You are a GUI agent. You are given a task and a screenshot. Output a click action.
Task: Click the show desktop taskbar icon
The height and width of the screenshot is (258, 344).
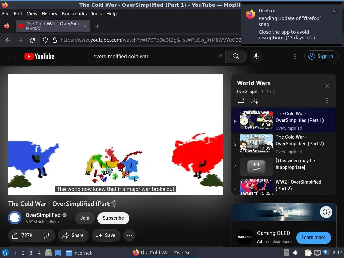point(58,253)
